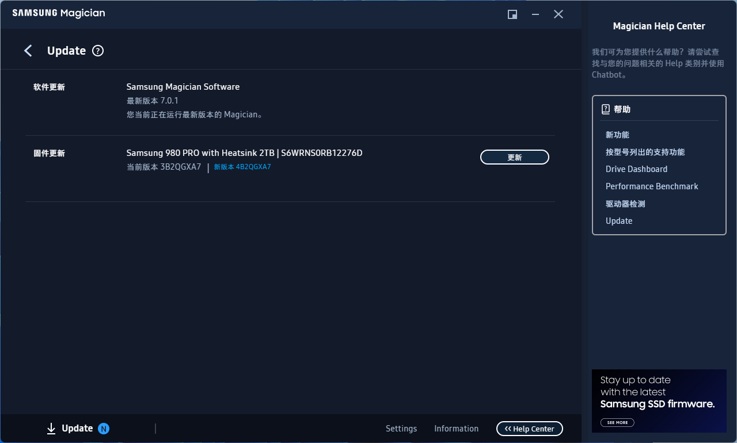Click the 更新 firmware update button

click(515, 157)
